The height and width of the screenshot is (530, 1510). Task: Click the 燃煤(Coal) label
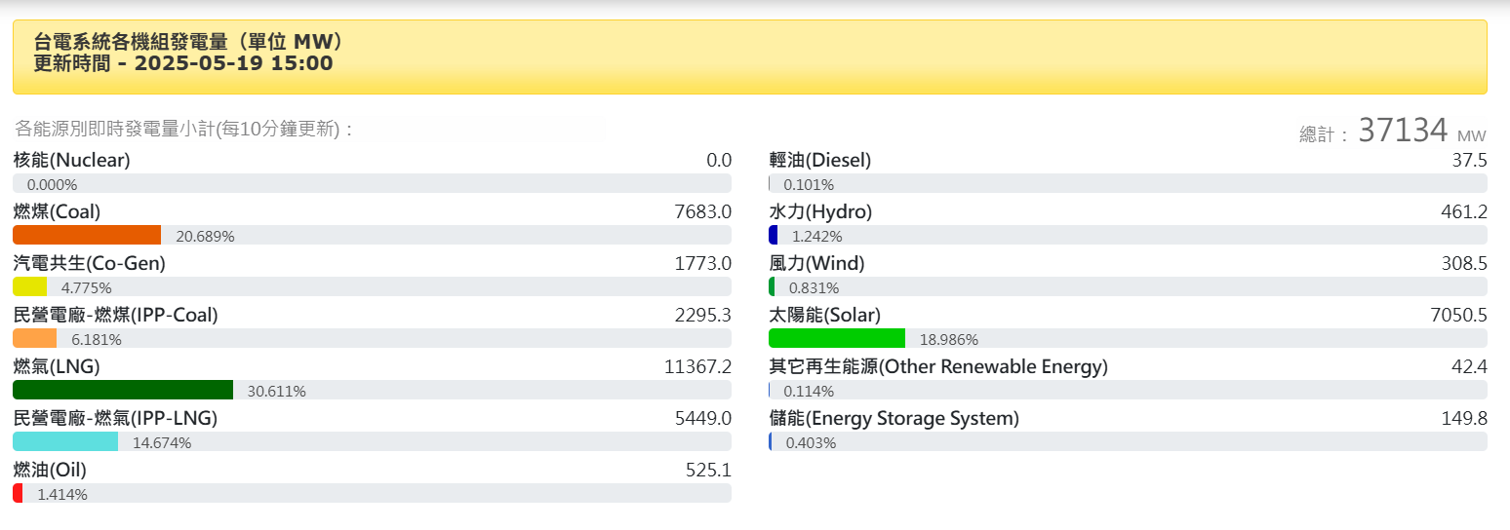point(57,211)
